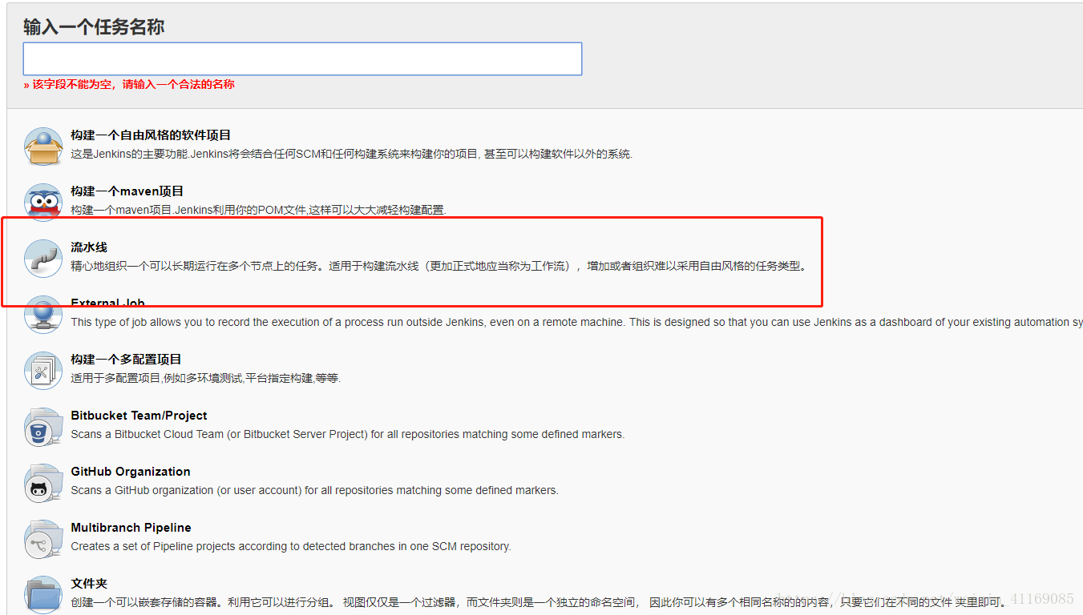The image size is (1083, 615).
Task: Click the red error message 该字段不能为空
Action: 129,84
